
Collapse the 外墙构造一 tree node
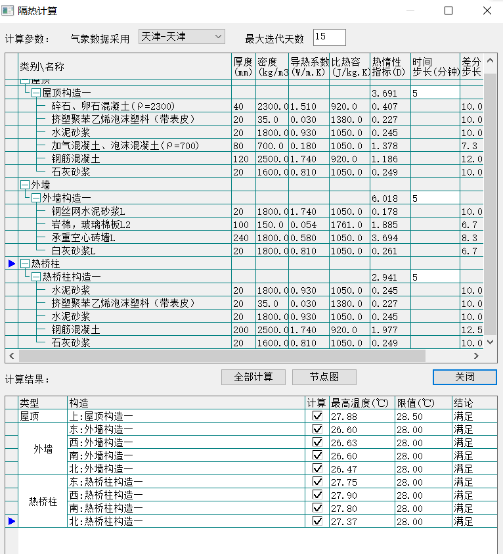pos(36,198)
